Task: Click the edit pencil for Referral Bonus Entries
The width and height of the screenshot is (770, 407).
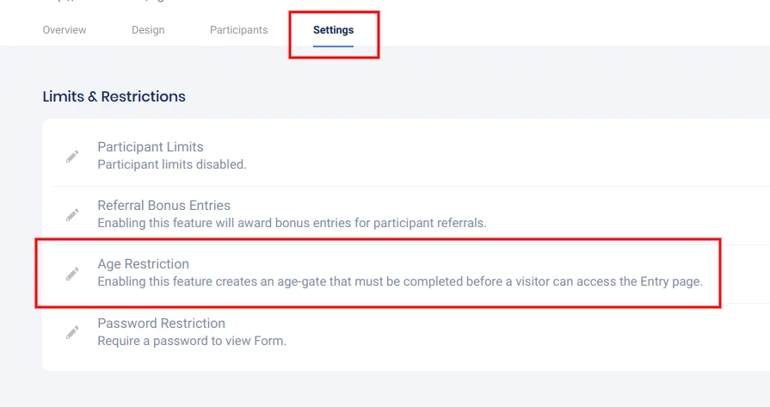Action: point(72,214)
